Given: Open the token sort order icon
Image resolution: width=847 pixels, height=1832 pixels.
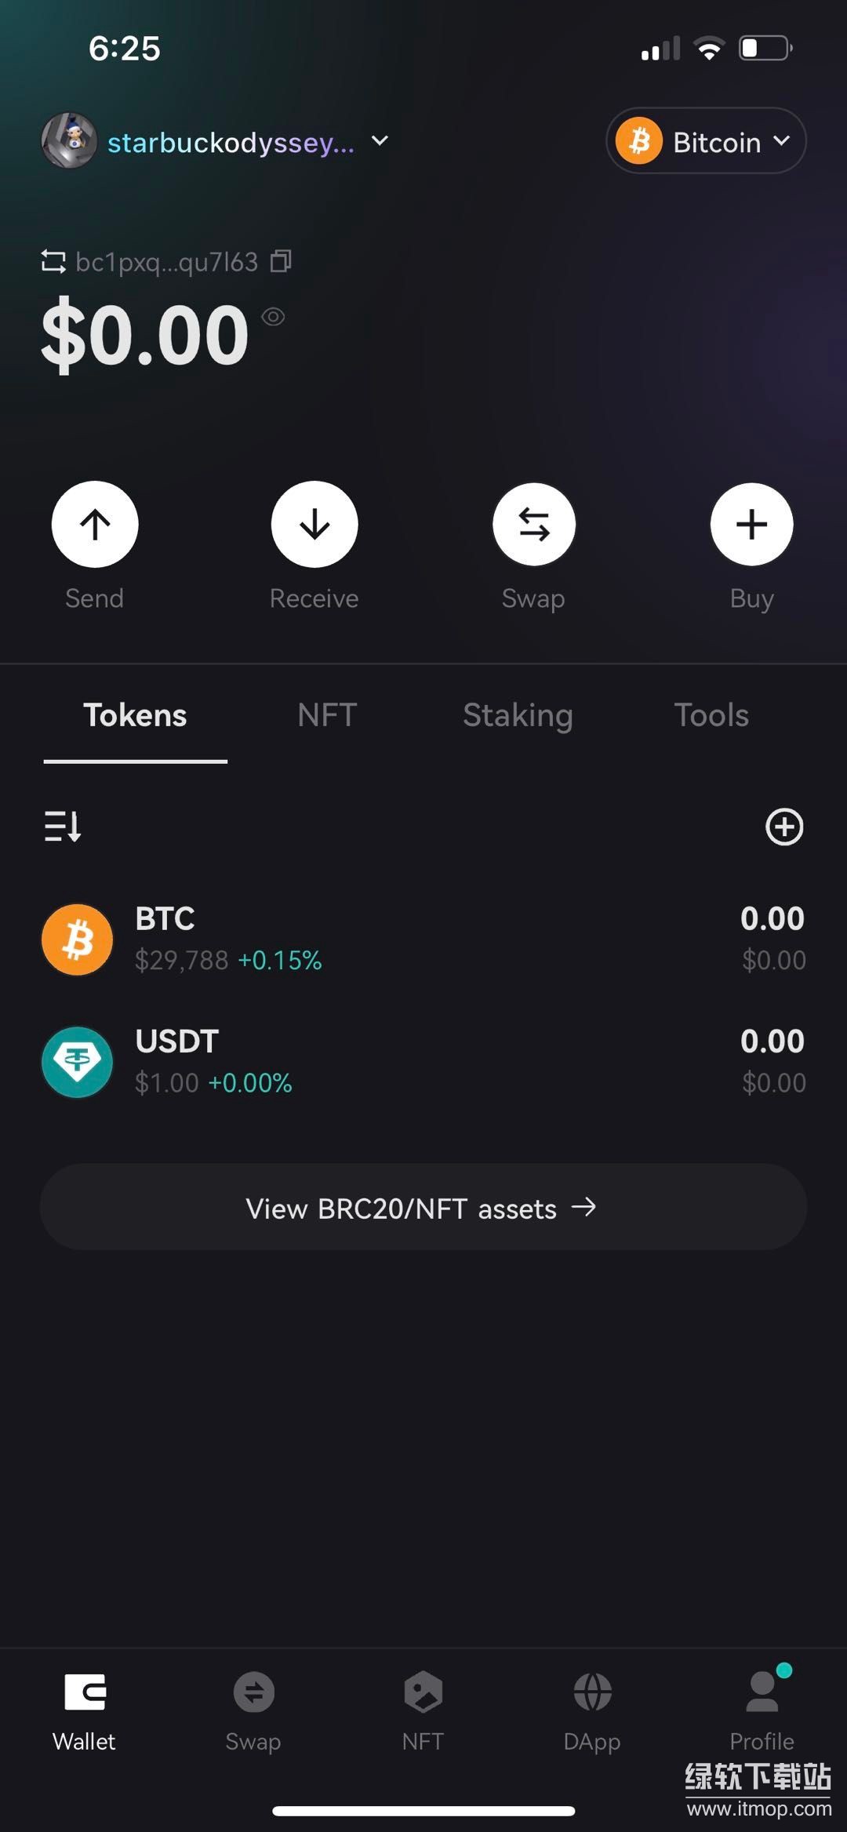Looking at the screenshot, I should [x=63, y=827].
